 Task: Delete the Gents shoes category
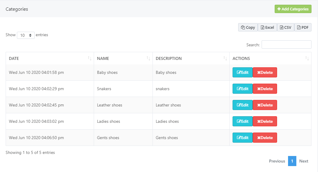pos(265,138)
